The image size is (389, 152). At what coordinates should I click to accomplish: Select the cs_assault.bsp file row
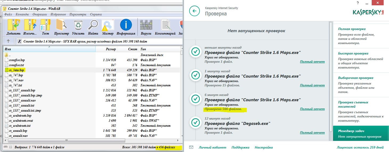click(92, 131)
